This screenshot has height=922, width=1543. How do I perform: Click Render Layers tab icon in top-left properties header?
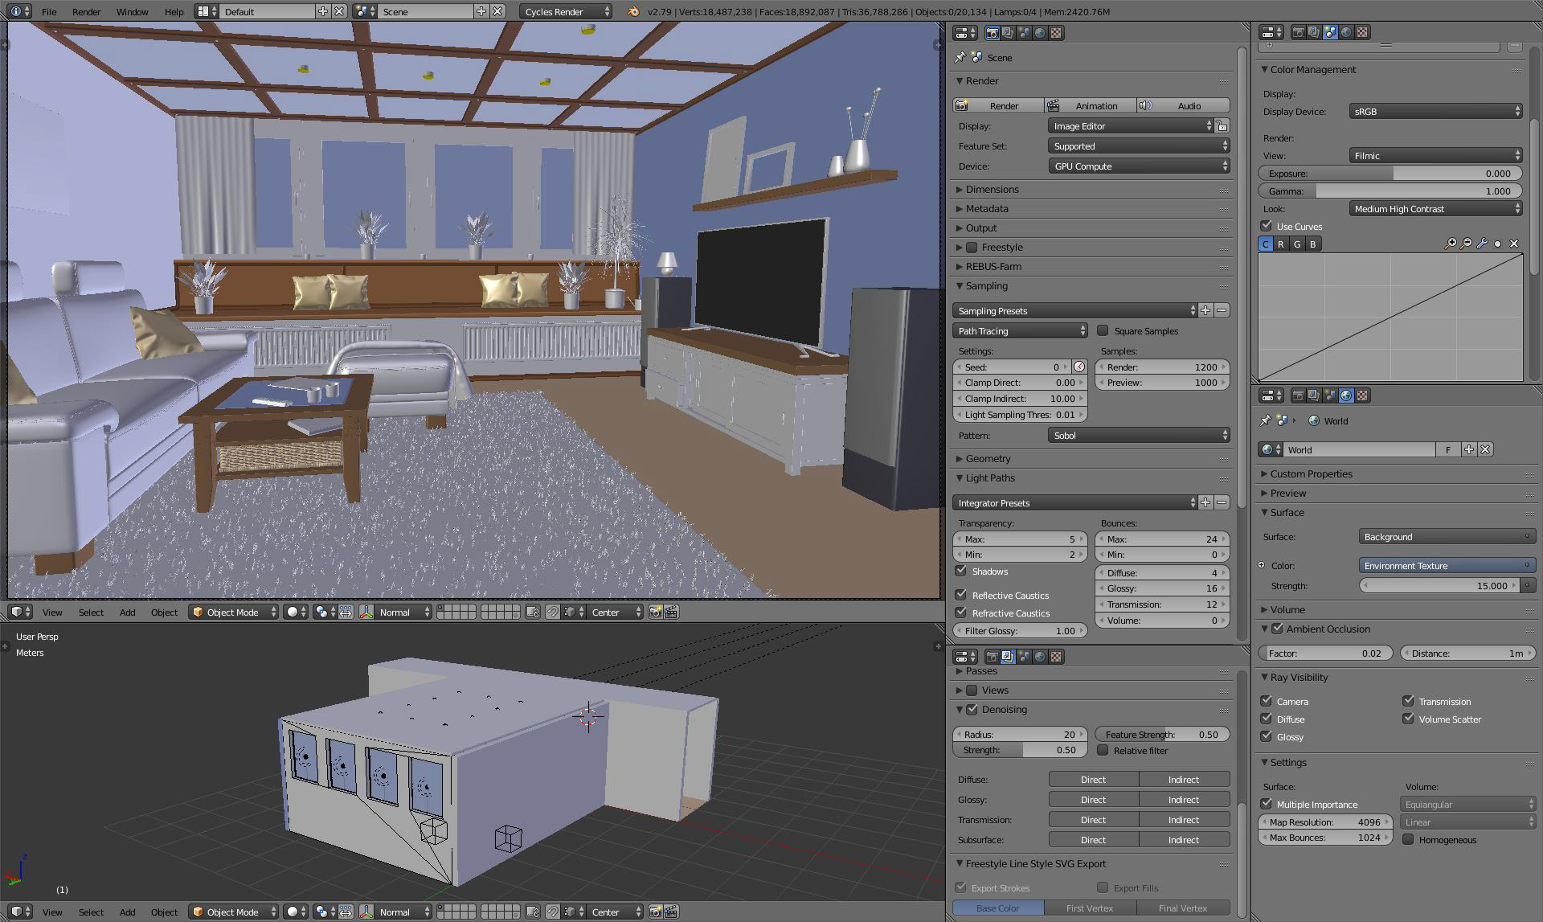1008,33
